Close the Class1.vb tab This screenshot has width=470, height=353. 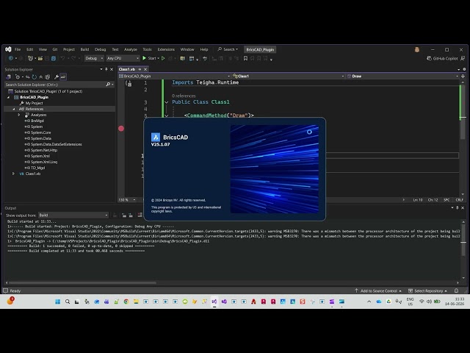pyautogui.click(x=145, y=69)
